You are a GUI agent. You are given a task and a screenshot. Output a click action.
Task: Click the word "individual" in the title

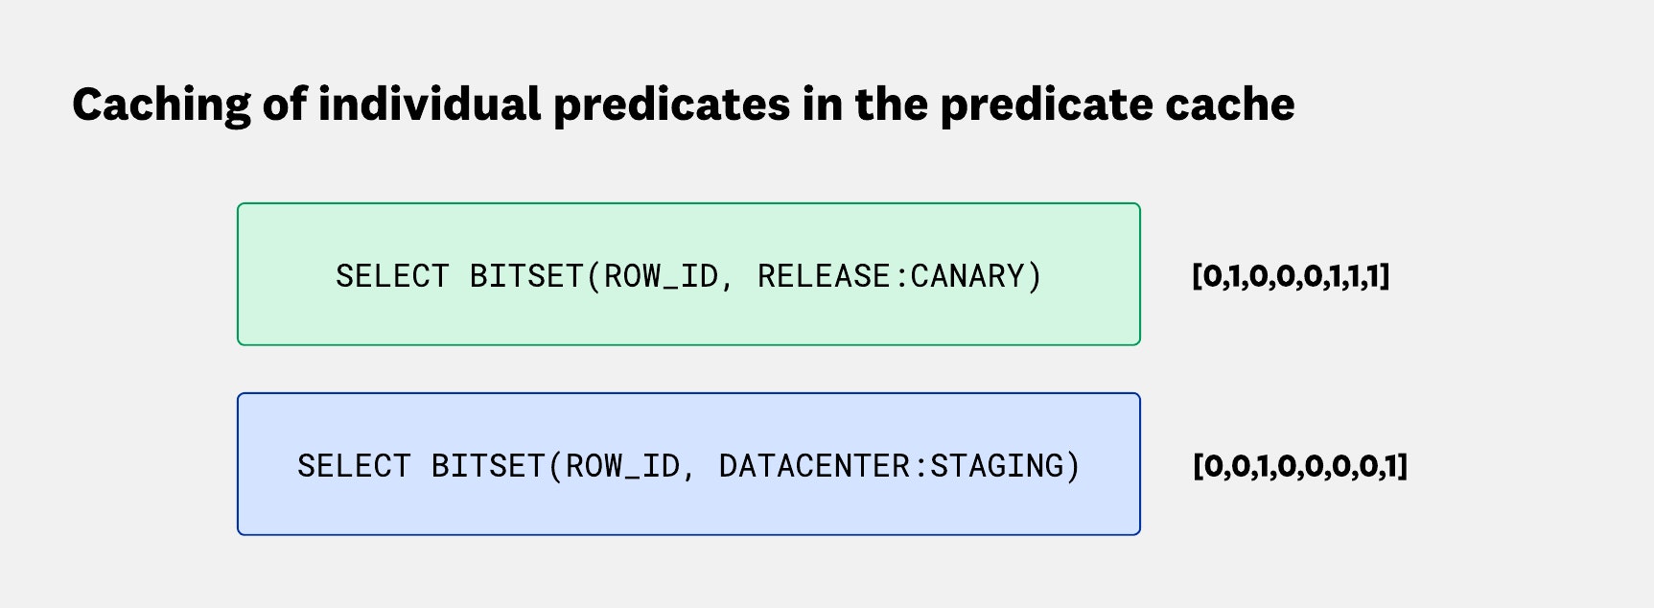(429, 105)
